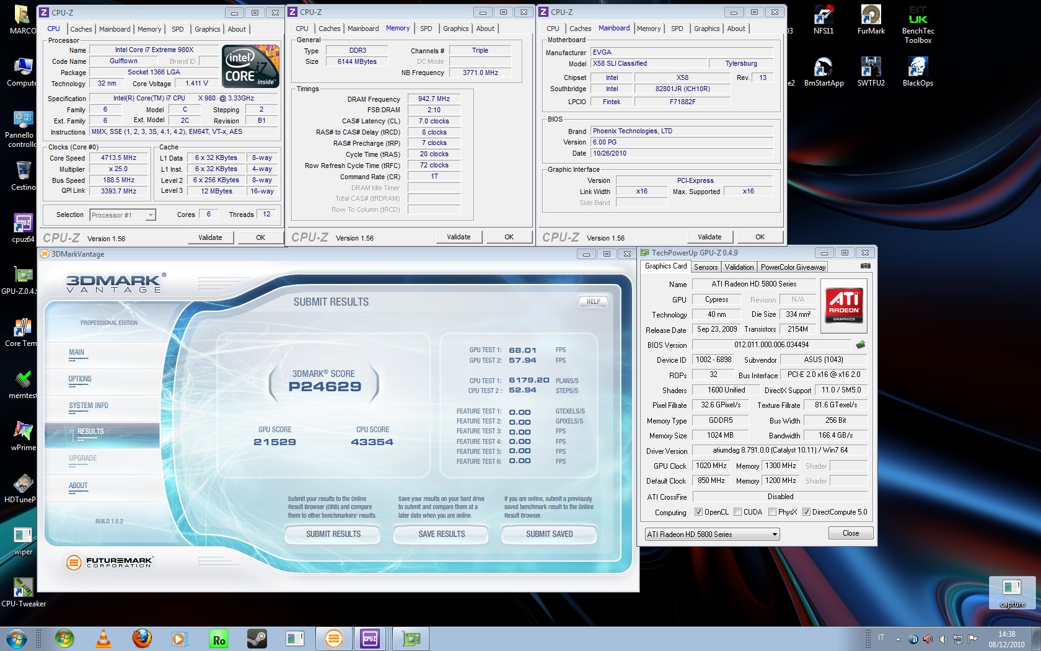Launch CPU-Tweaker desktop icon
The height and width of the screenshot is (651, 1041).
[23, 593]
